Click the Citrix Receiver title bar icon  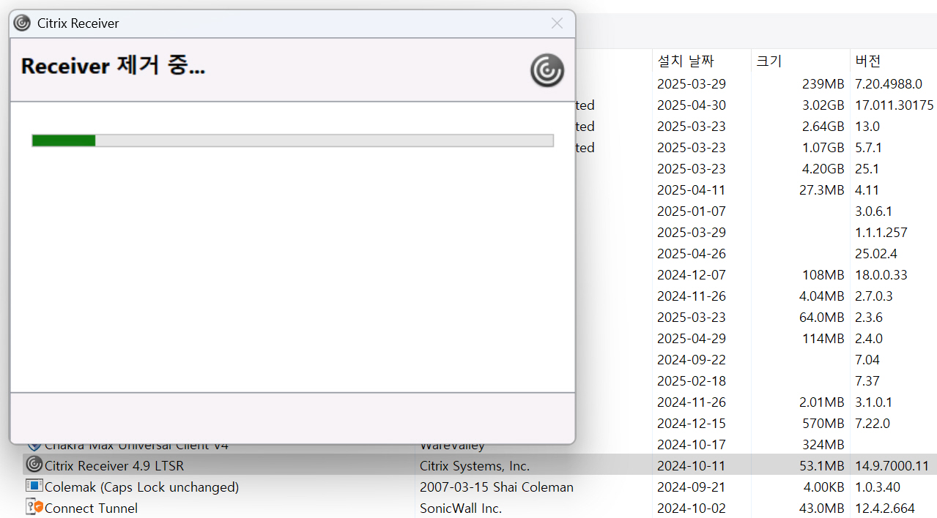22,23
